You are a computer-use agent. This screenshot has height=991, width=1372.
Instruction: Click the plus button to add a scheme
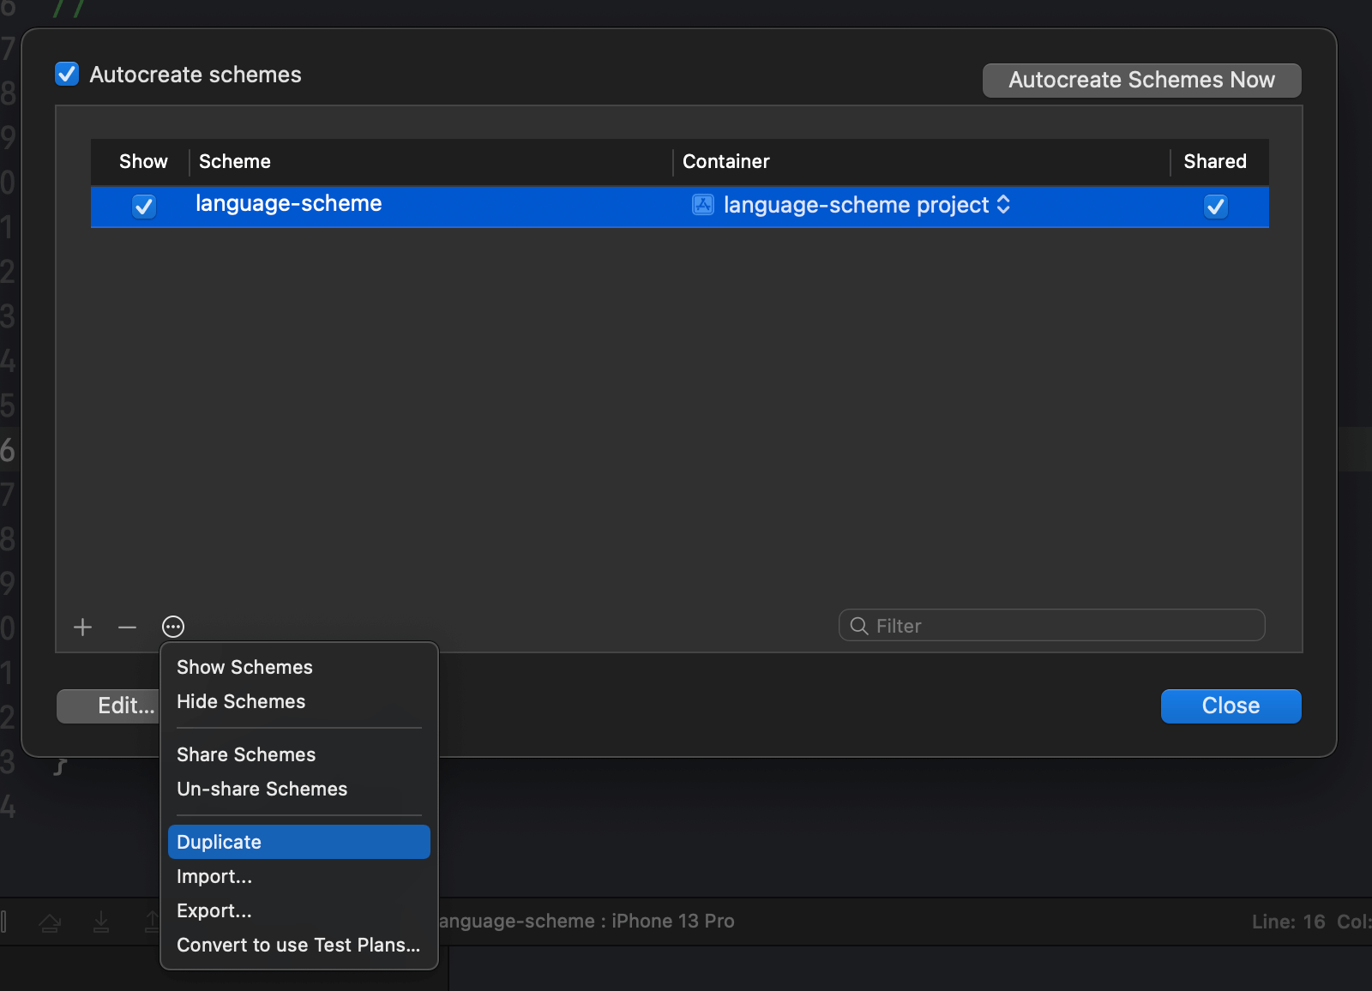[x=83, y=628]
